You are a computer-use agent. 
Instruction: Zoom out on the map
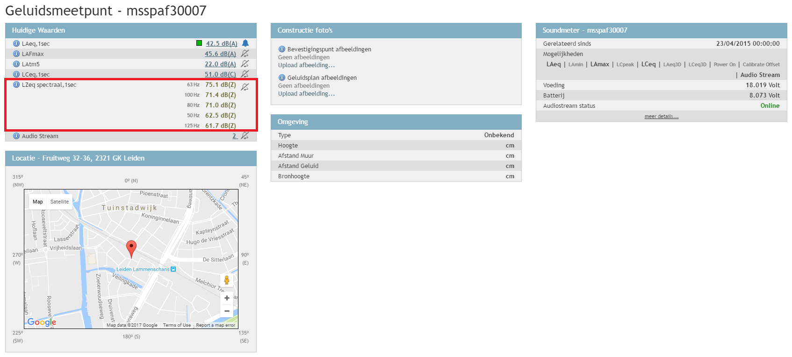coord(227,311)
